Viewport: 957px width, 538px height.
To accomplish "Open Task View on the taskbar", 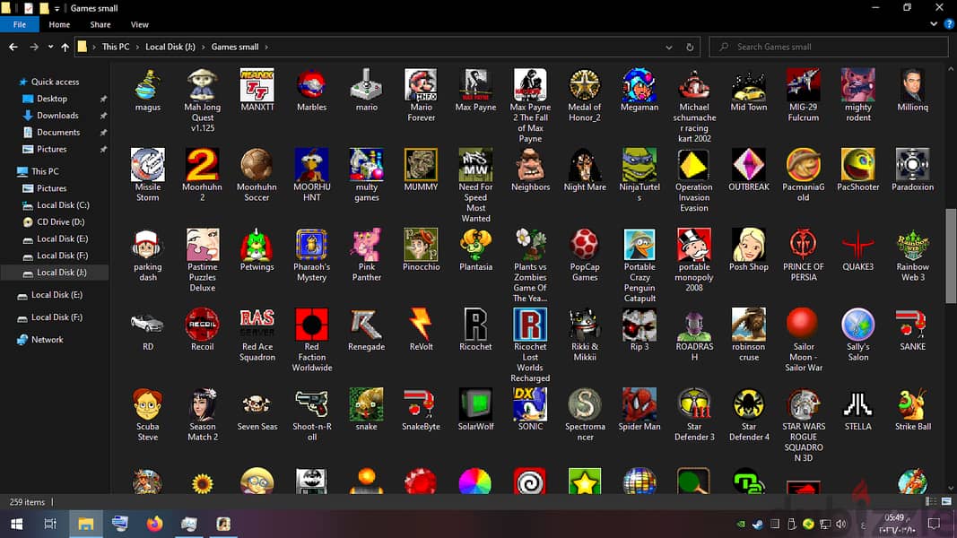I will pos(50,524).
